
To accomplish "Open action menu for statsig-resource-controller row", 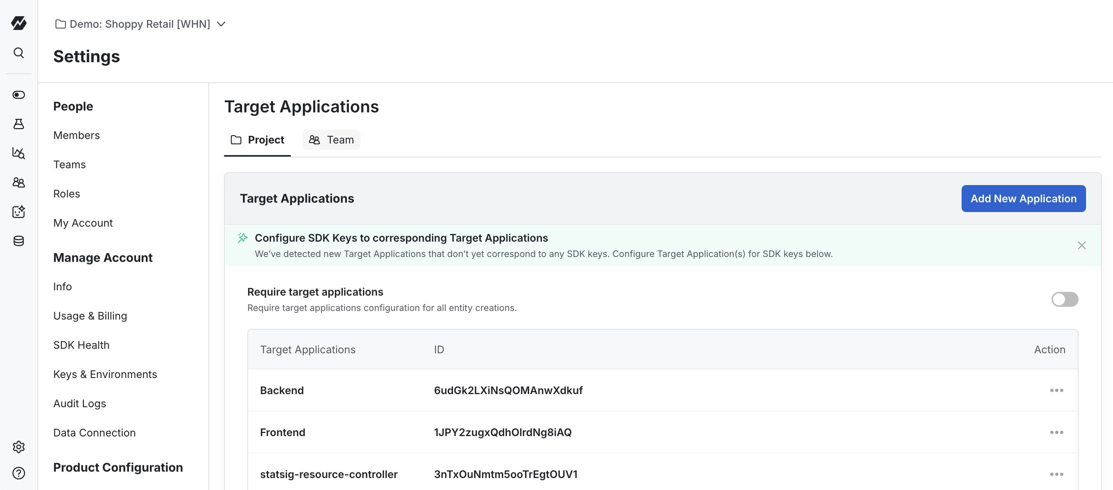I will pos(1056,474).
